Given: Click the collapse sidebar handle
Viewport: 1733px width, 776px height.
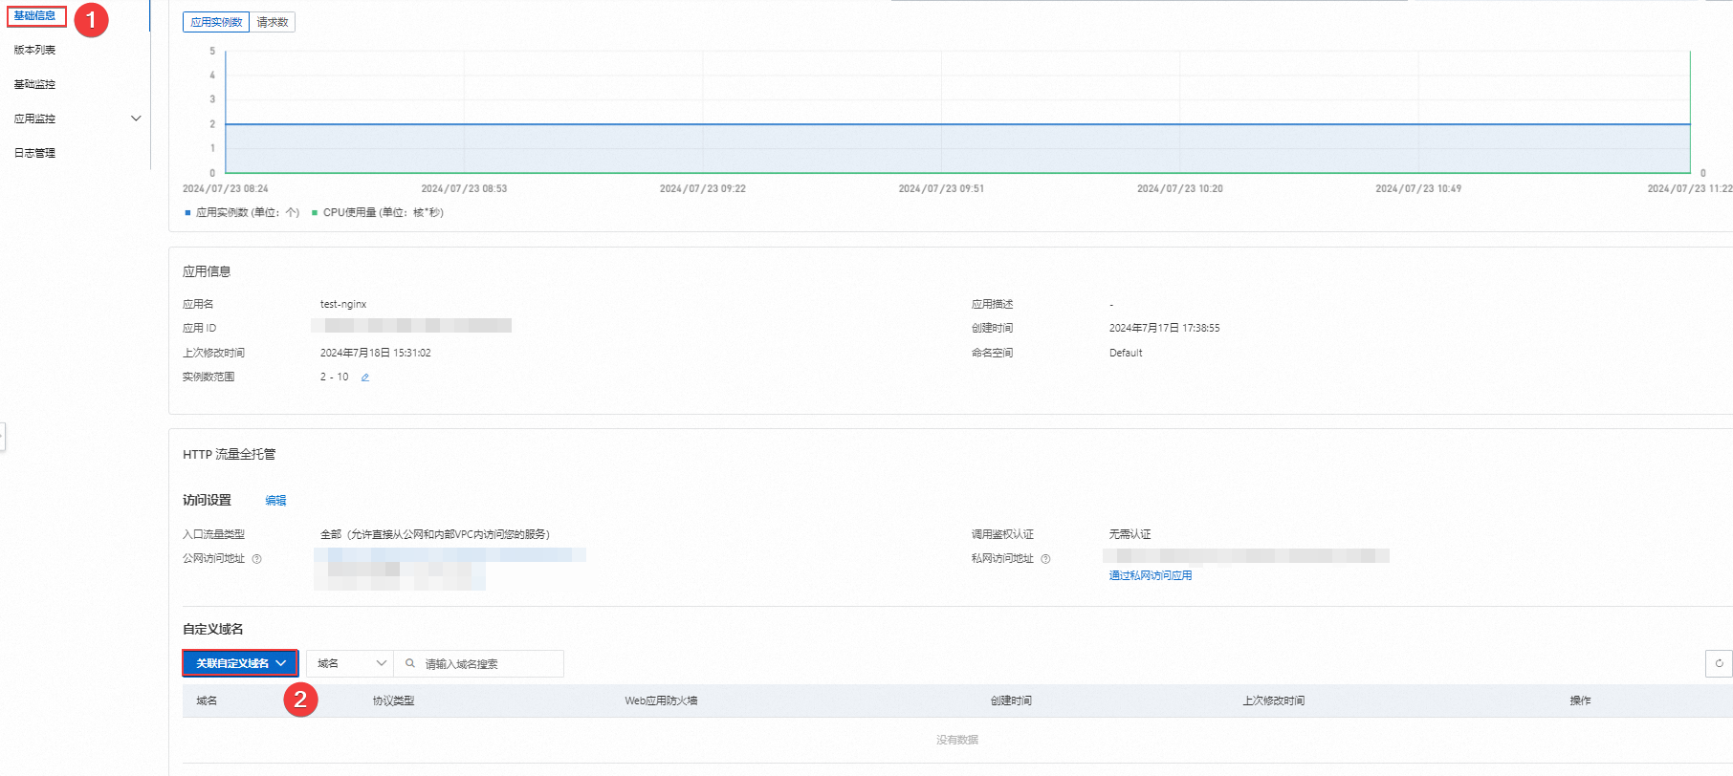Looking at the screenshot, I should click(2, 437).
